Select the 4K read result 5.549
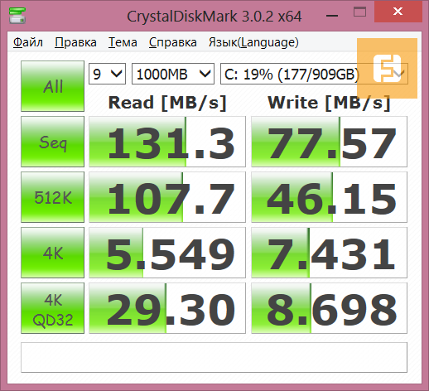The height and width of the screenshot is (391, 429). coord(167,253)
